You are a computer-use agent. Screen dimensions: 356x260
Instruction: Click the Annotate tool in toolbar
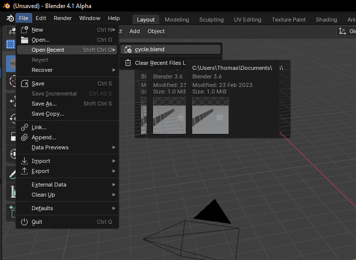pyautogui.click(x=11, y=174)
